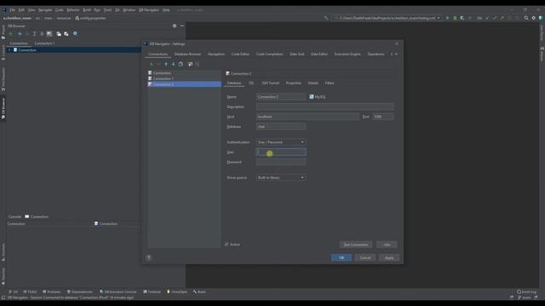Open the Filters connection sub-tab

point(330,83)
